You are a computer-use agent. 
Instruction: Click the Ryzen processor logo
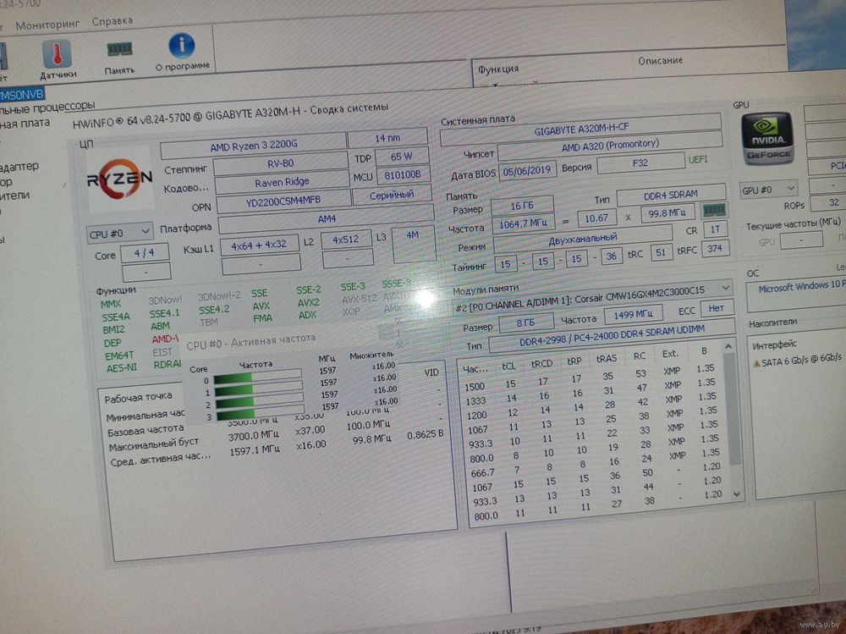[119, 178]
